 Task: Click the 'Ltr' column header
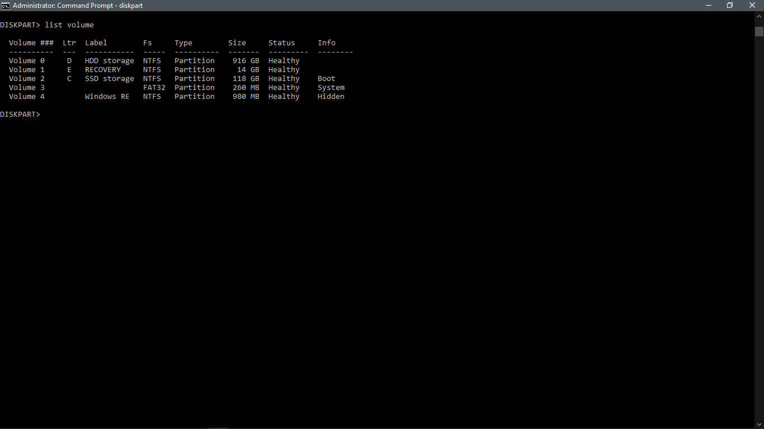pos(69,43)
